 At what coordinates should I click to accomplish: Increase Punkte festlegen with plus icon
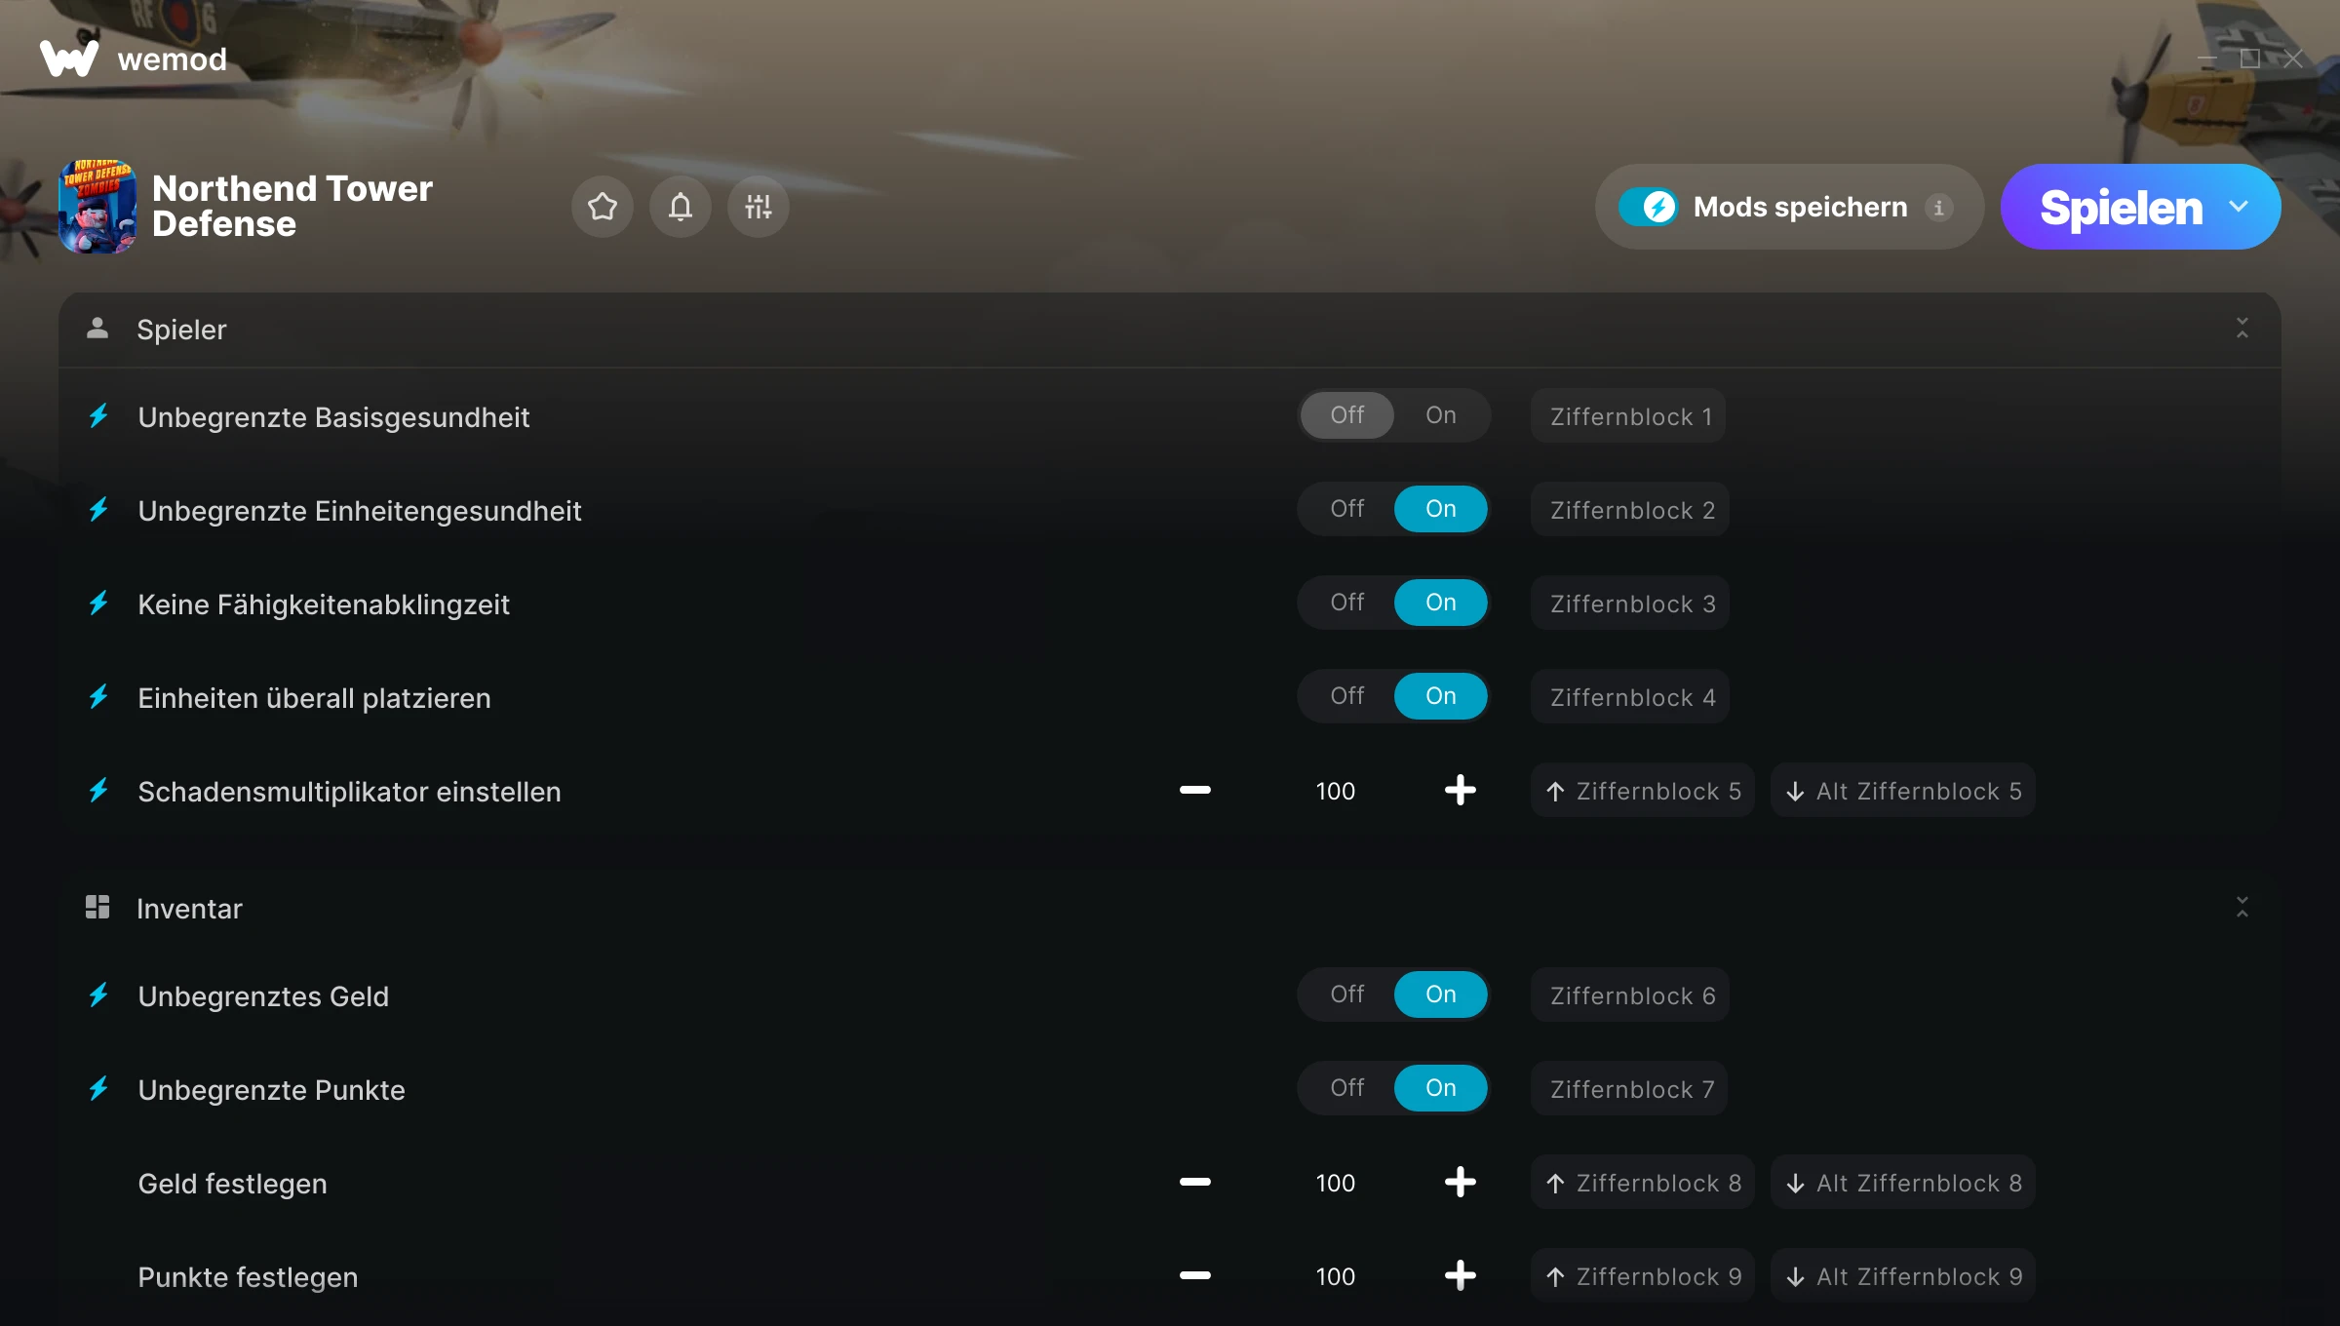tap(1460, 1275)
